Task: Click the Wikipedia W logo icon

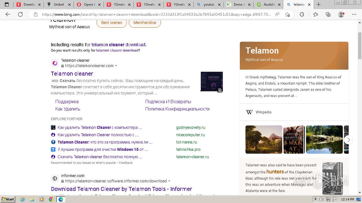Action: [249, 112]
